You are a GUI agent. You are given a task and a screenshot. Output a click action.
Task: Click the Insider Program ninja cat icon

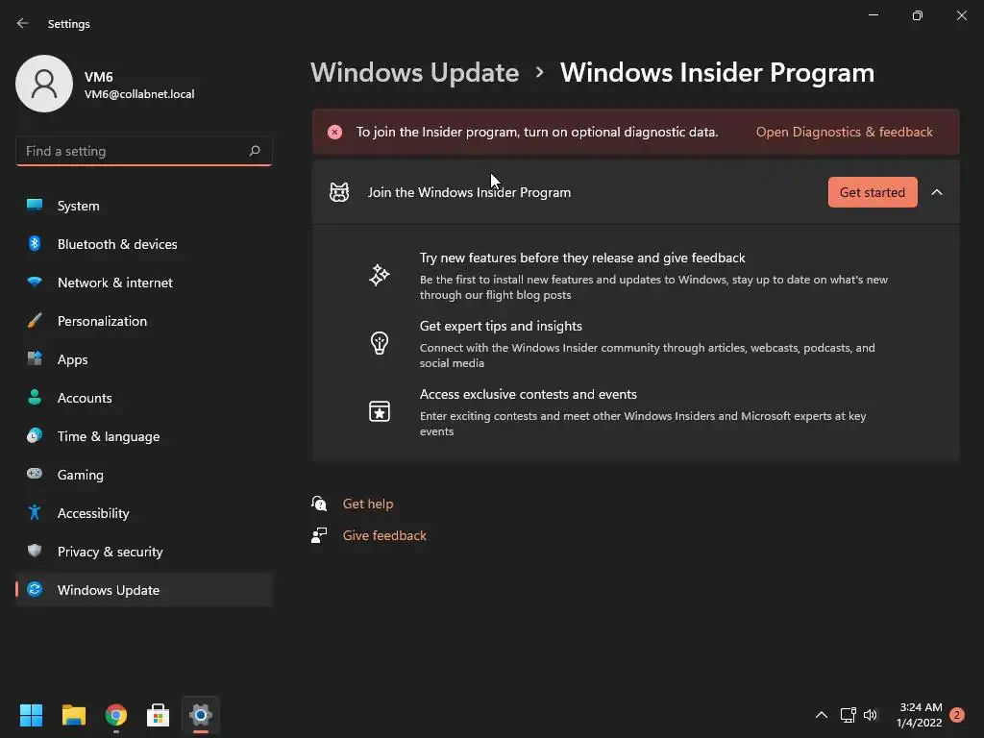(x=339, y=192)
